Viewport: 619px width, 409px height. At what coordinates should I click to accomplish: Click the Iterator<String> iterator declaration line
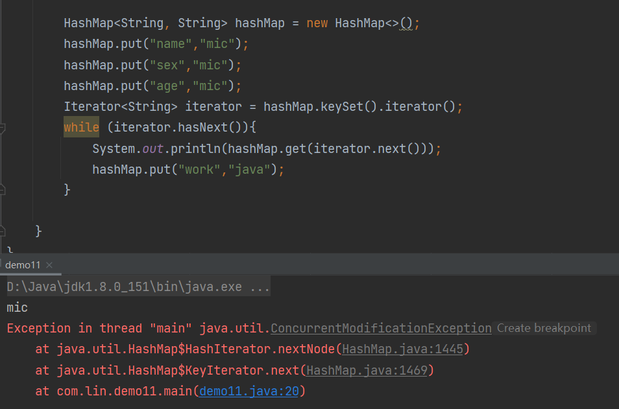[x=263, y=107]
